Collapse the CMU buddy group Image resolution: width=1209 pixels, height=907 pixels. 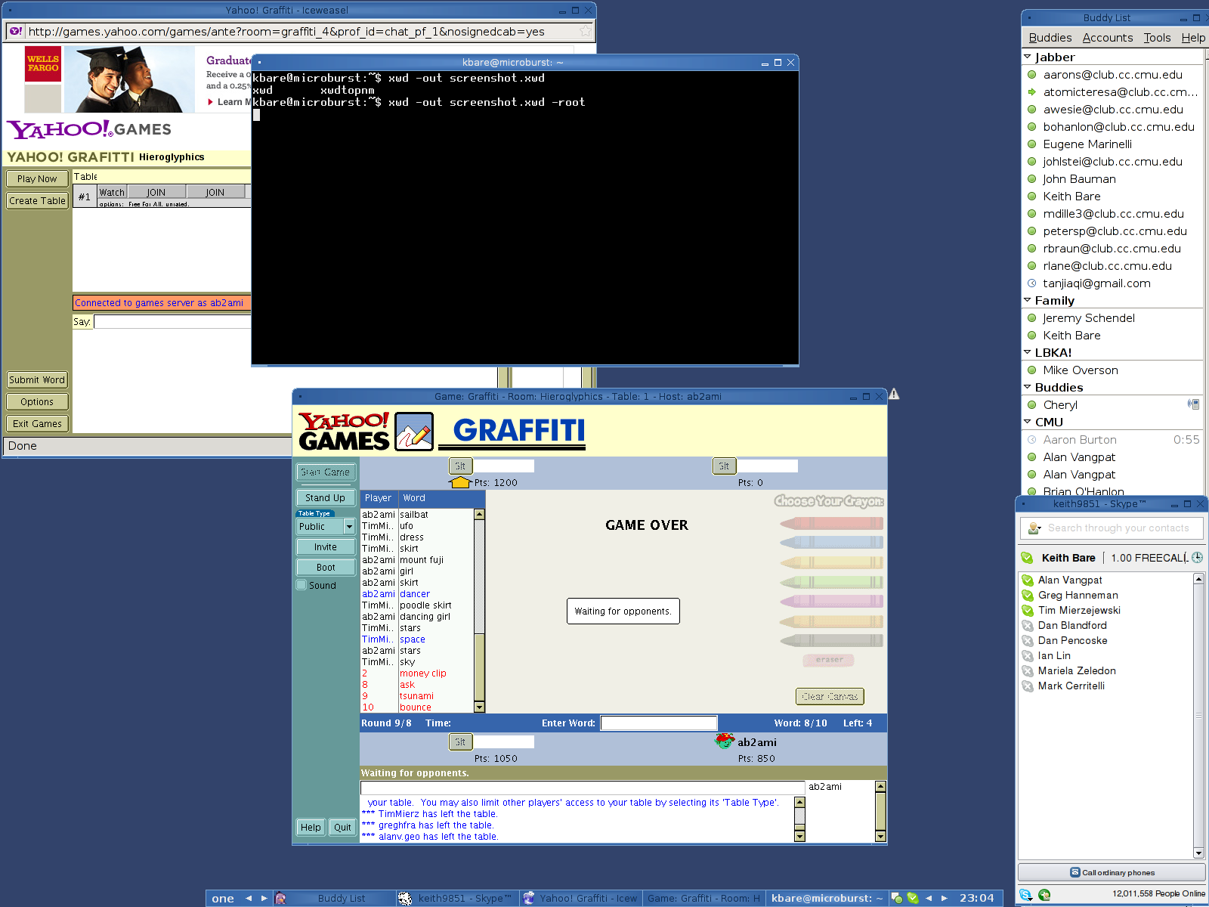tap(1028, 422)
